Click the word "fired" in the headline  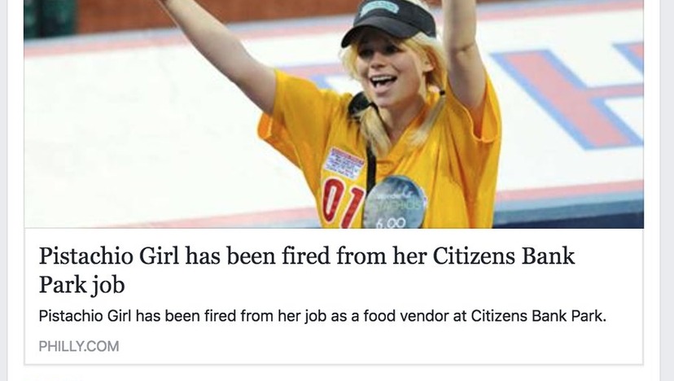pyautogui.click(x=305, y=256)
